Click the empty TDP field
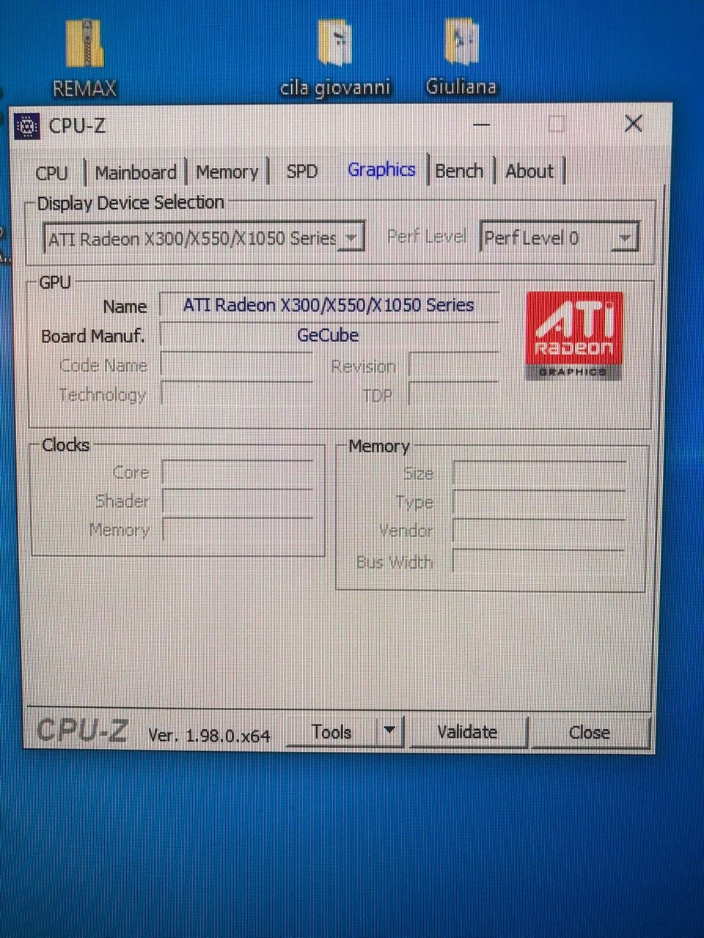 (x=453, y=395)
